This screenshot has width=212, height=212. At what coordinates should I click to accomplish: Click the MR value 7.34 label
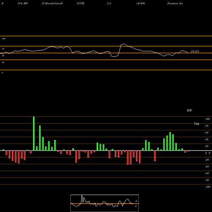pyautogui.click(x=196, y=124)
